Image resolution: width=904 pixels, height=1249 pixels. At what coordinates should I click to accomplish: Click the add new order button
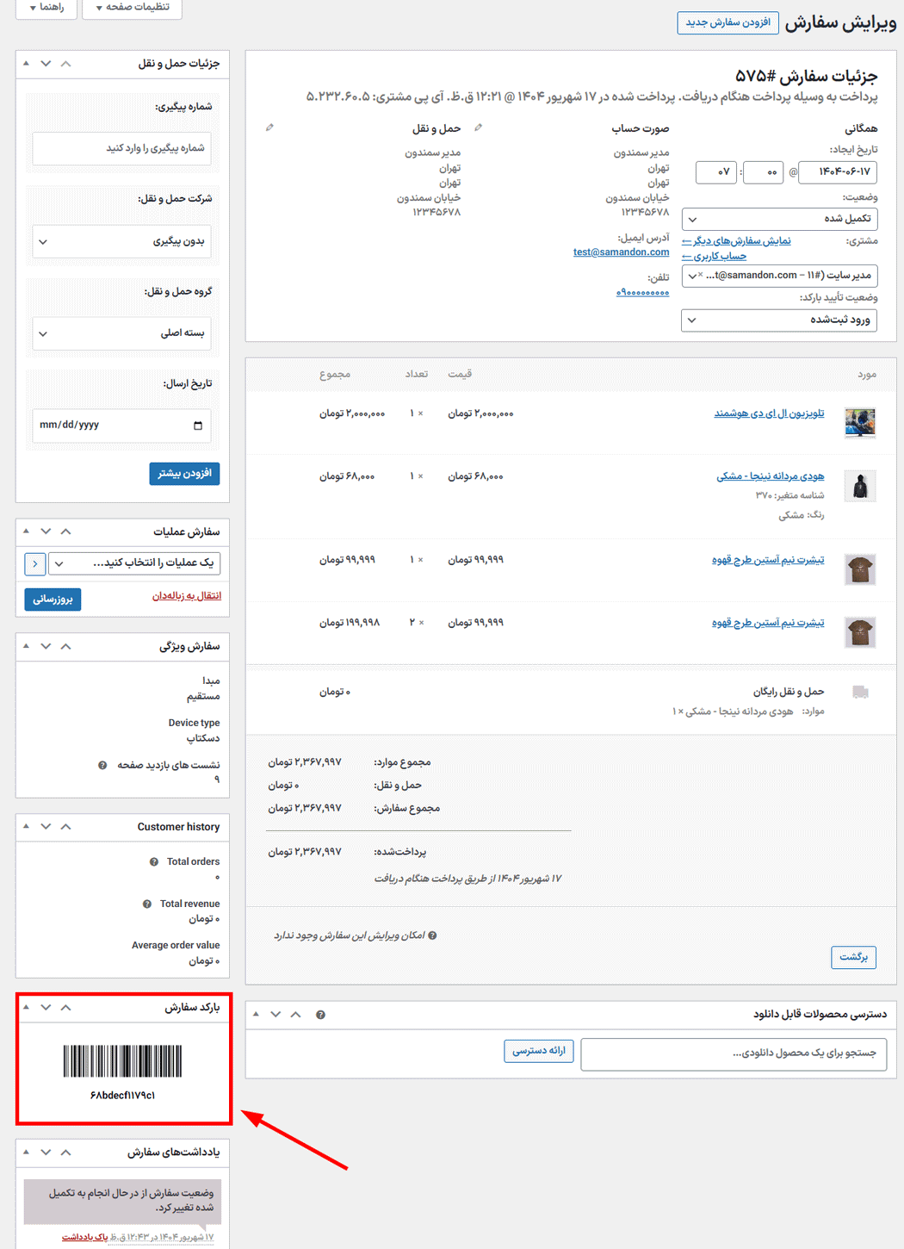(x=728, y=22)
